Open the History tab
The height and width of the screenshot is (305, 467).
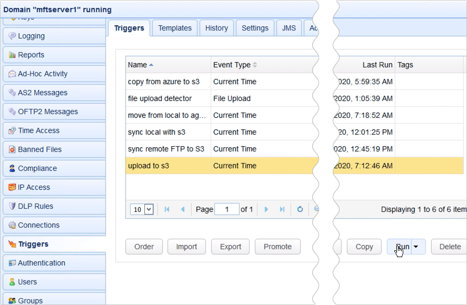(216, 28)
